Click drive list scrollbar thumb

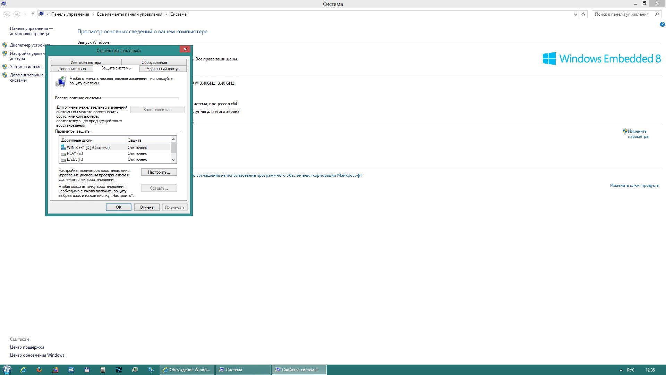click(x=173, y=148)
